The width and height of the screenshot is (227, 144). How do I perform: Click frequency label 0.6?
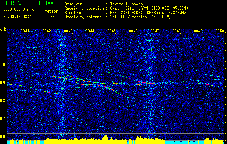pos(3,137)
